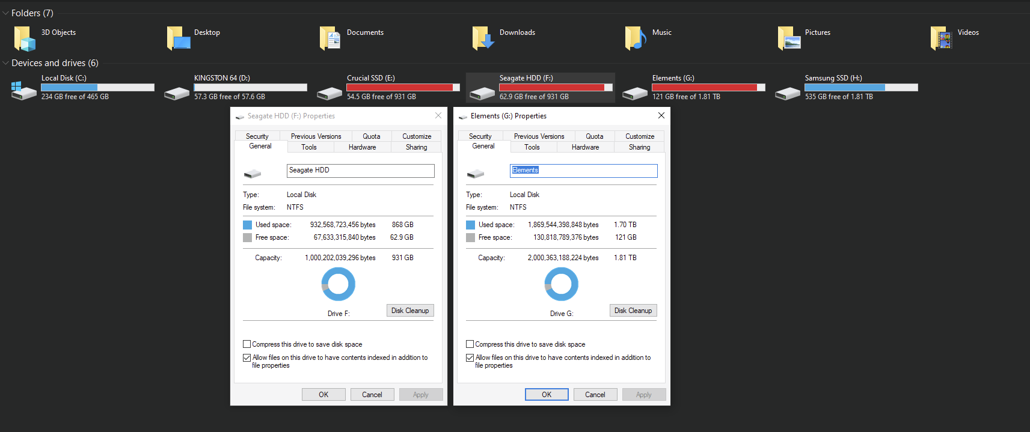
Task: Toggle indexing checkbox in Seagate HDD Properties
Action: 247,357
